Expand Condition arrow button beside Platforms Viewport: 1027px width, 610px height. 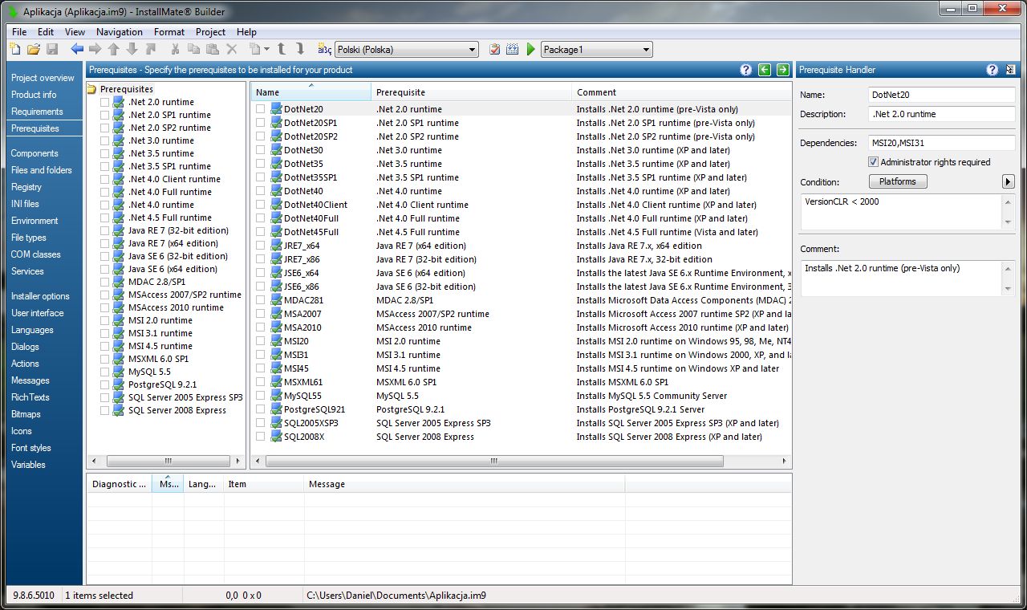point(1009,181)
